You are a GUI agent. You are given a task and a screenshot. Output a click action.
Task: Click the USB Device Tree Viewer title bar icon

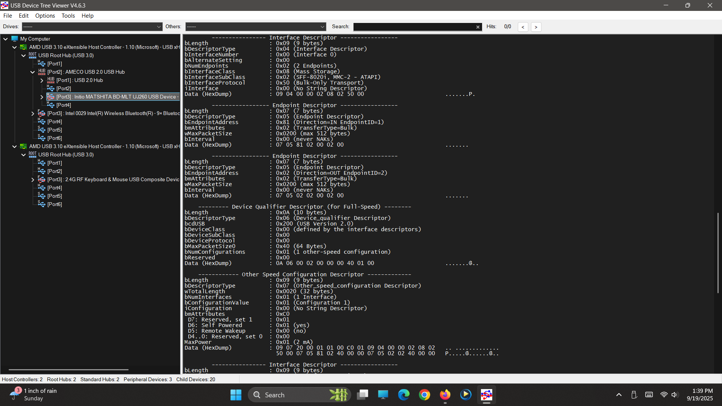tap(5, 5)
